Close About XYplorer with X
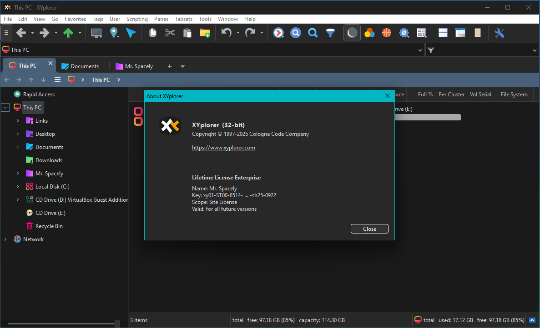Viewport: 540px width, 328px height. 388,96
